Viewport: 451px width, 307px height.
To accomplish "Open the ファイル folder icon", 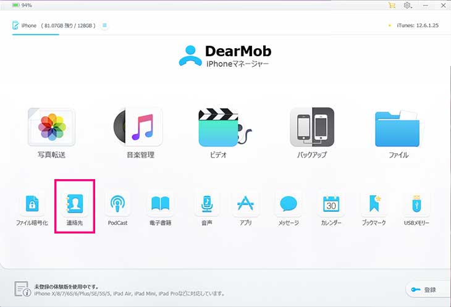I will (x=398, y=128).
